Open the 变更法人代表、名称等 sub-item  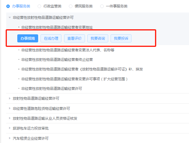point(68,50)
